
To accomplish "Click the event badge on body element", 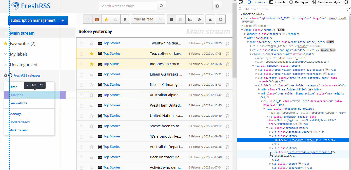I will [281, 30].
